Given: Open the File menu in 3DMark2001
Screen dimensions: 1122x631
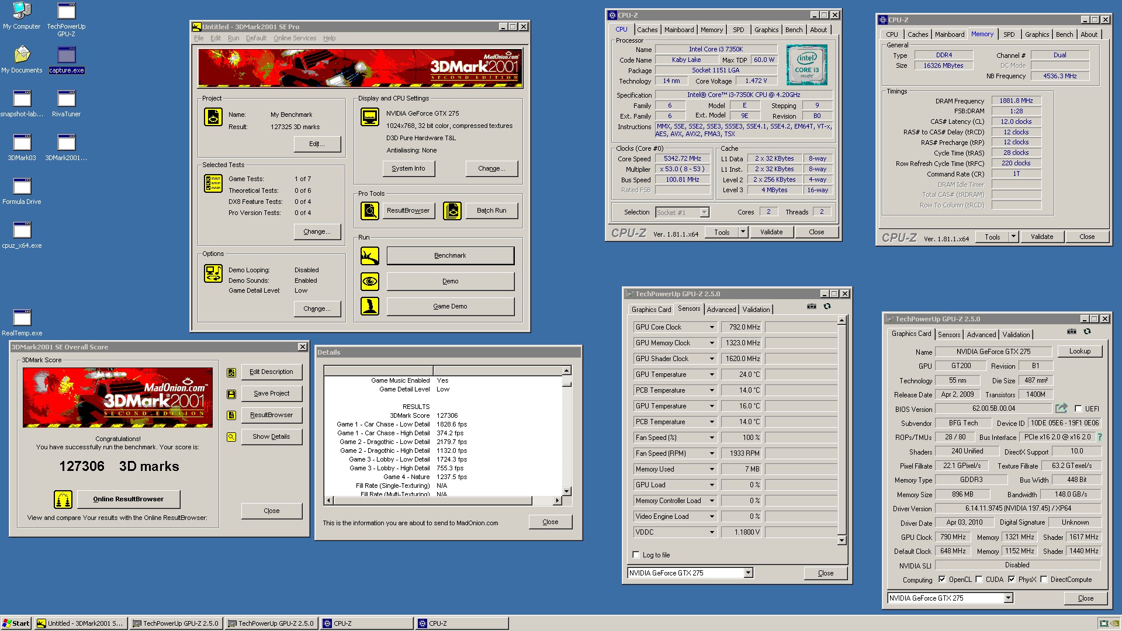Looking at the screenshot, I should click(199, 38).
